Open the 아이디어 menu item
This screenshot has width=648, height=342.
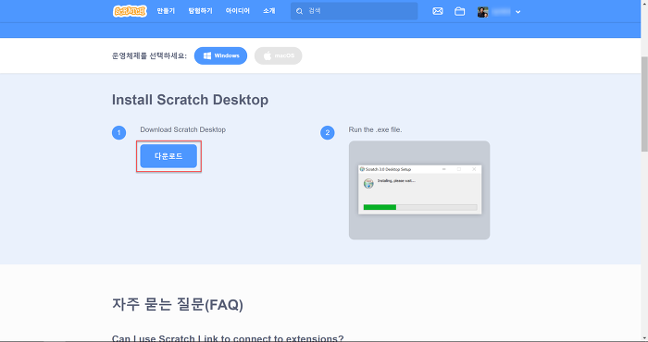click(238, 11)
